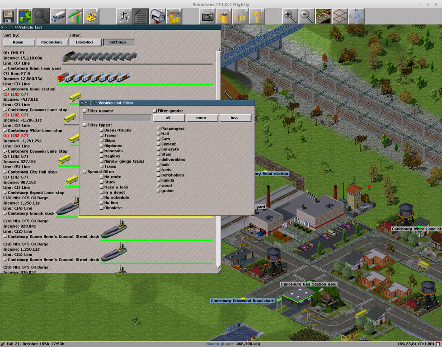Check the Obsolete special filter
The width and height of the screenshot is (442, 347).
tap(102, 208)
